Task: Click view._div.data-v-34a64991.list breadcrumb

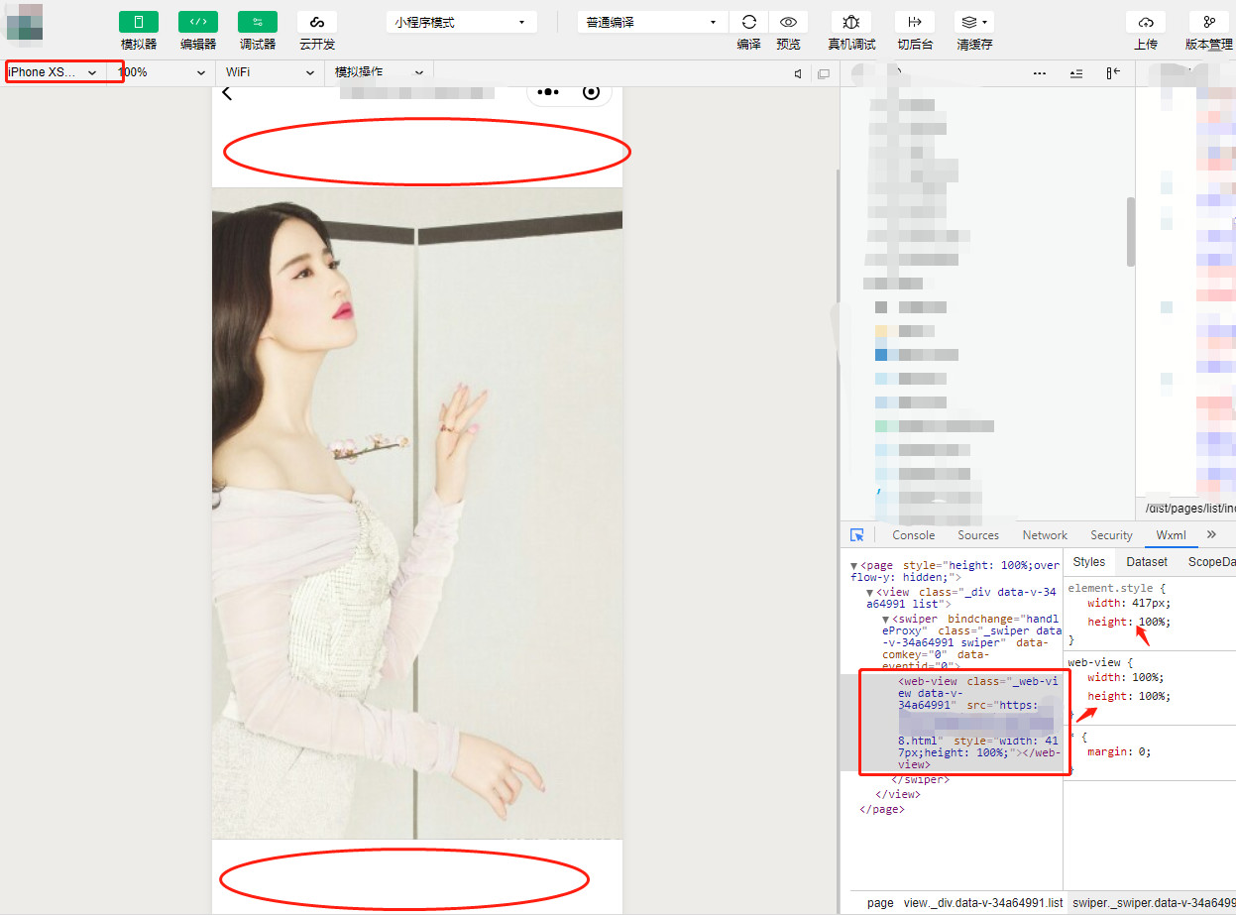Action: 983,903
